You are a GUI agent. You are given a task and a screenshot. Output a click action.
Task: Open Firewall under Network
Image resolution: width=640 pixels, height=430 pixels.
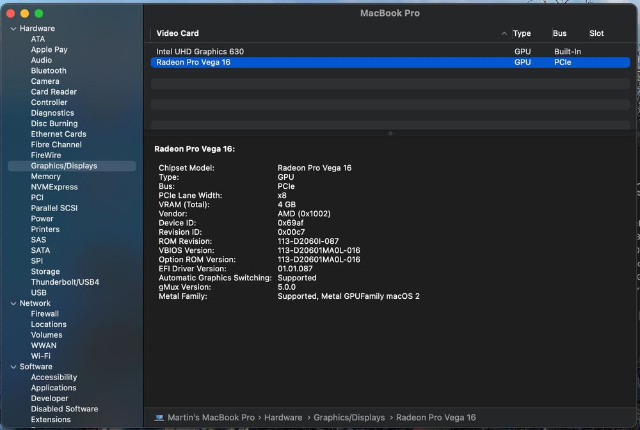(x=45, y=314)
